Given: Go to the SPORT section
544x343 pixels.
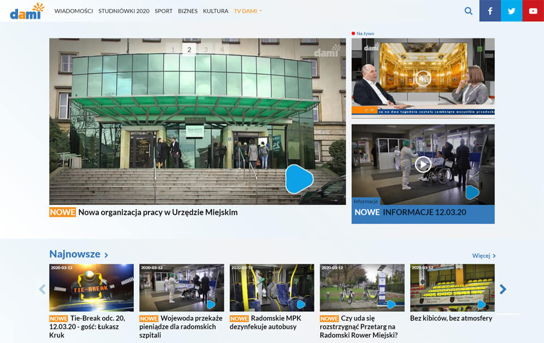Looking at the screenshot, I should [x=164, y=11].
